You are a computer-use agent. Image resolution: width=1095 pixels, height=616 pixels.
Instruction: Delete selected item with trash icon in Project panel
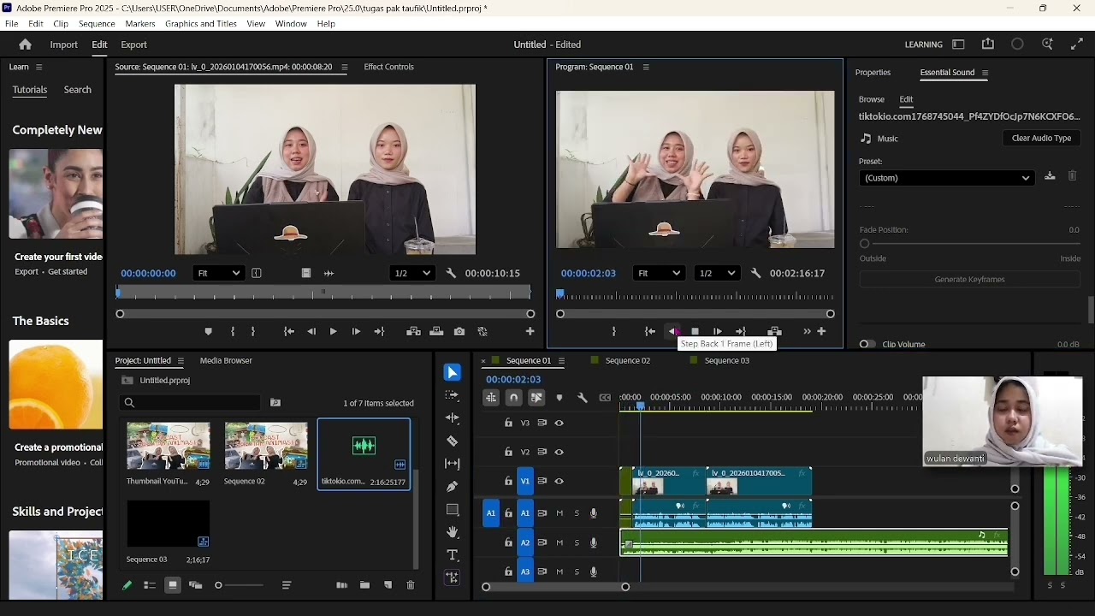tap(411, 585)
